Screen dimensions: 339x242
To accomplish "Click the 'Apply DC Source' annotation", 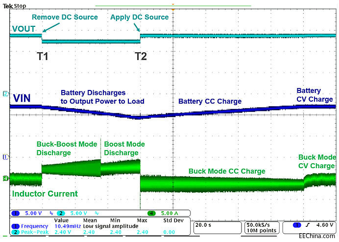I will pos(140,17).
